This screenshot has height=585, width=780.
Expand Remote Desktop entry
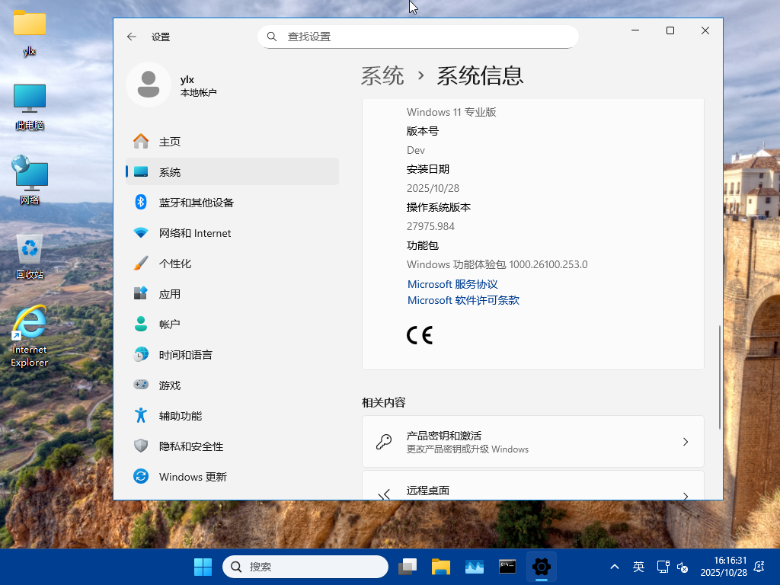tap(532, 490)
